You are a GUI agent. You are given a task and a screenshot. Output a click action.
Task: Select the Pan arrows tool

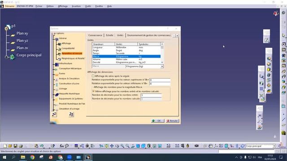pyautogui.click(x=112, y=146)
